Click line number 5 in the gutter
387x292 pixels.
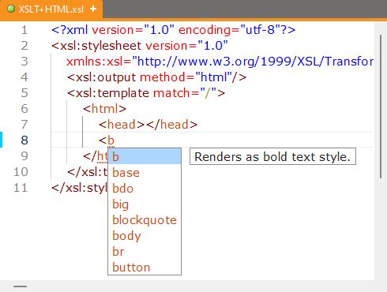click(24, 93)
